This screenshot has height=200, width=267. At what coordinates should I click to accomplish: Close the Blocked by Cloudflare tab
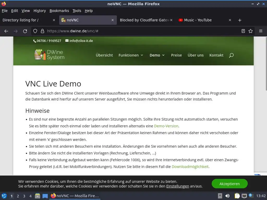[x=171, y=20]
